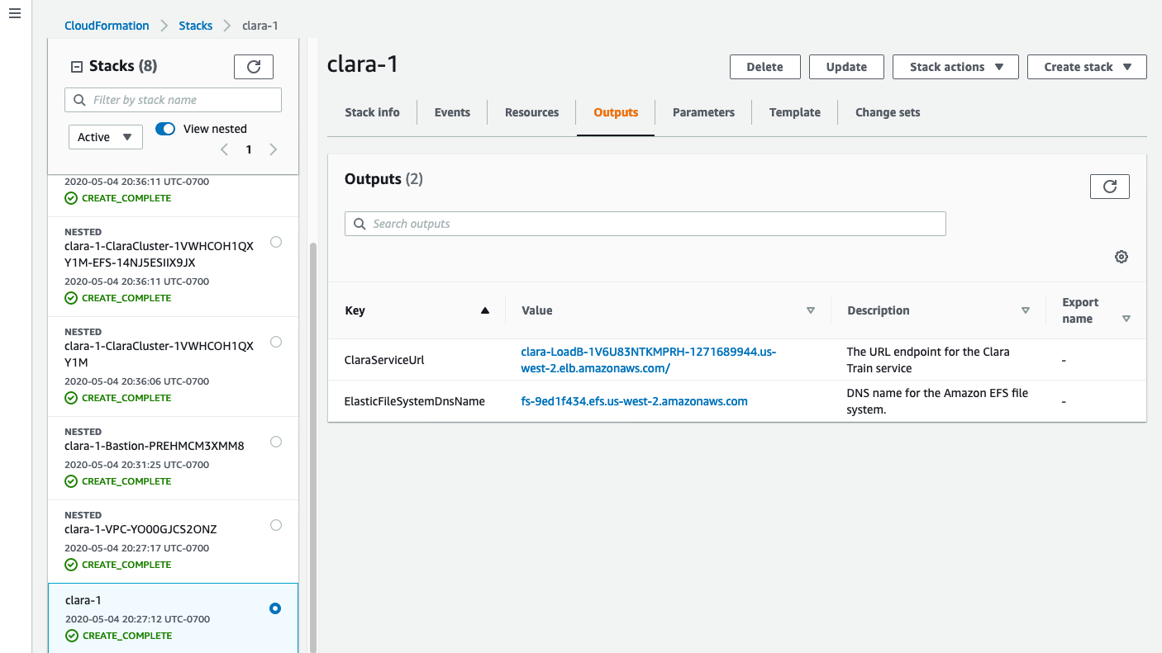Switch to the Outputs tab
Screen dimensions: 1162x653
616,112
